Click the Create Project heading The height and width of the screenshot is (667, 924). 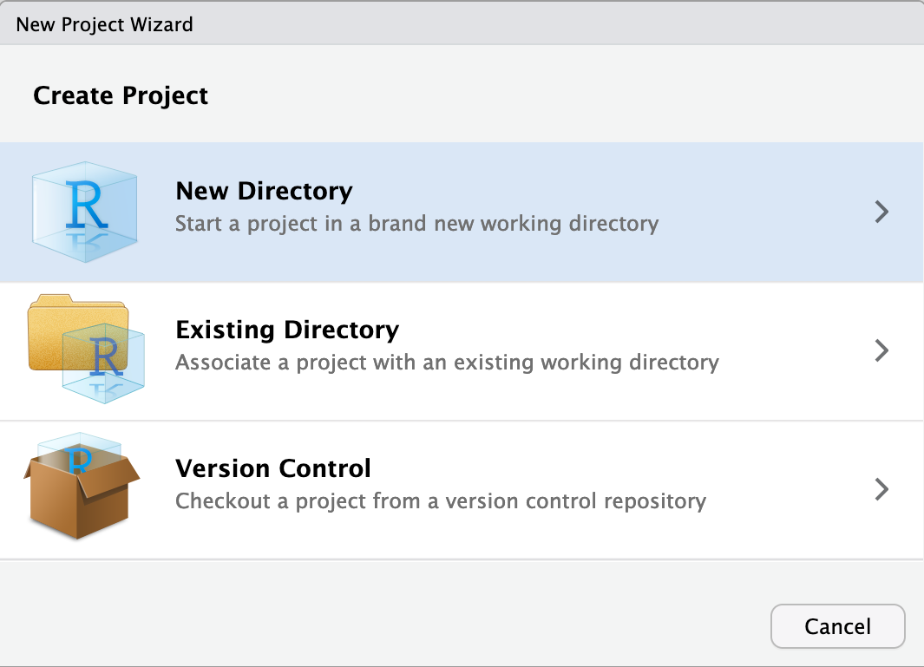point(121,95)
